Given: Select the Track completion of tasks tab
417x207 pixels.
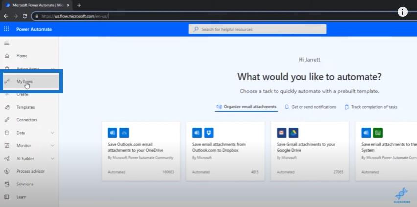Looking at the screenshot, I should point(371,107).
